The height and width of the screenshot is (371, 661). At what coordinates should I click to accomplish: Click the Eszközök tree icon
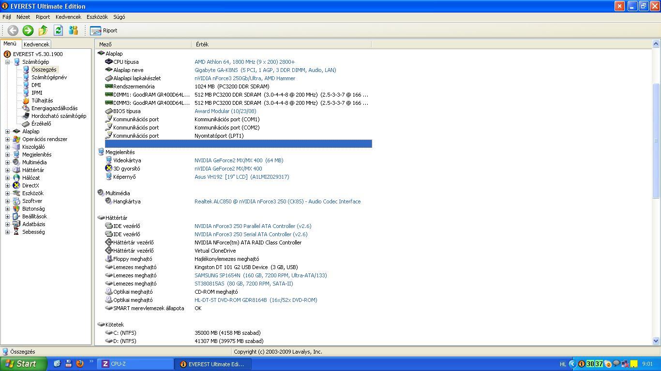click(16, 193)
